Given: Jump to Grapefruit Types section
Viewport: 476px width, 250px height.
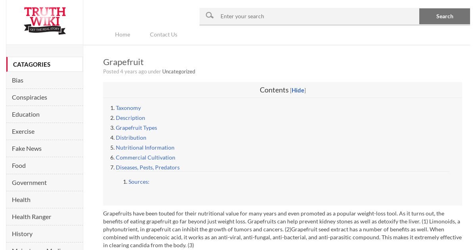Looking at the screenshot, I should pos(136,128).
